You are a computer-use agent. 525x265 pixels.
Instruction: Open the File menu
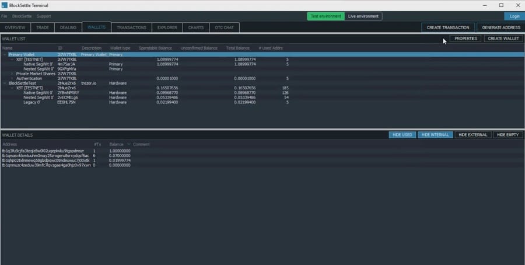[x=4, y=16]
